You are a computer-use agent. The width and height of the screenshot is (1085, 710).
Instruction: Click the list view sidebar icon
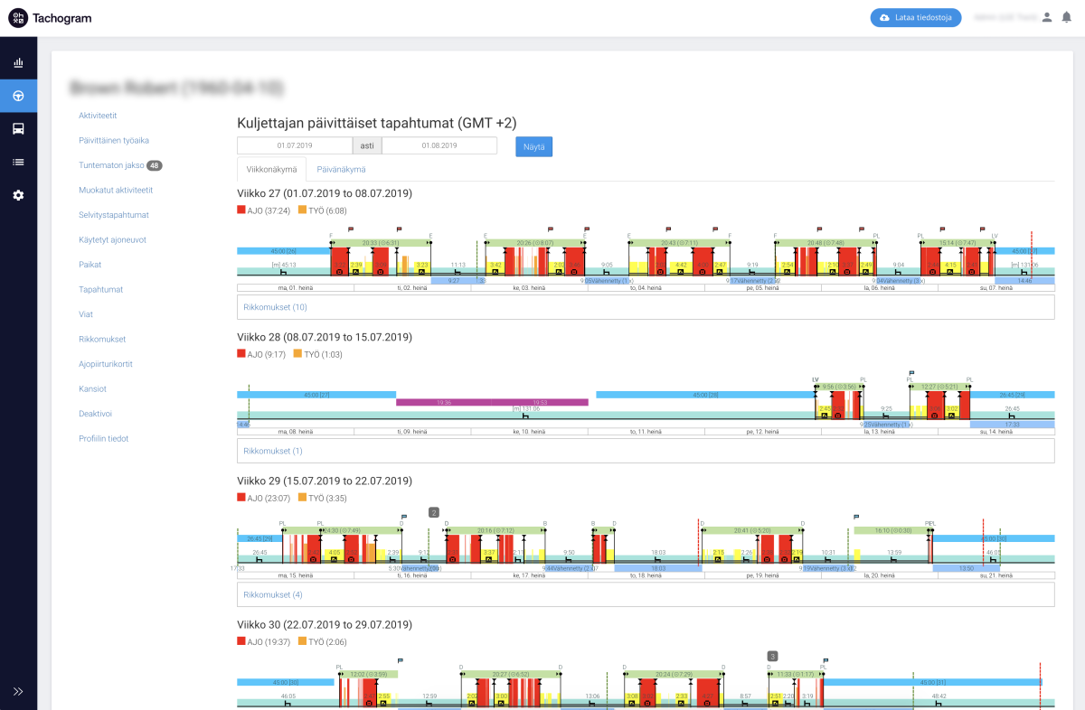18,162
